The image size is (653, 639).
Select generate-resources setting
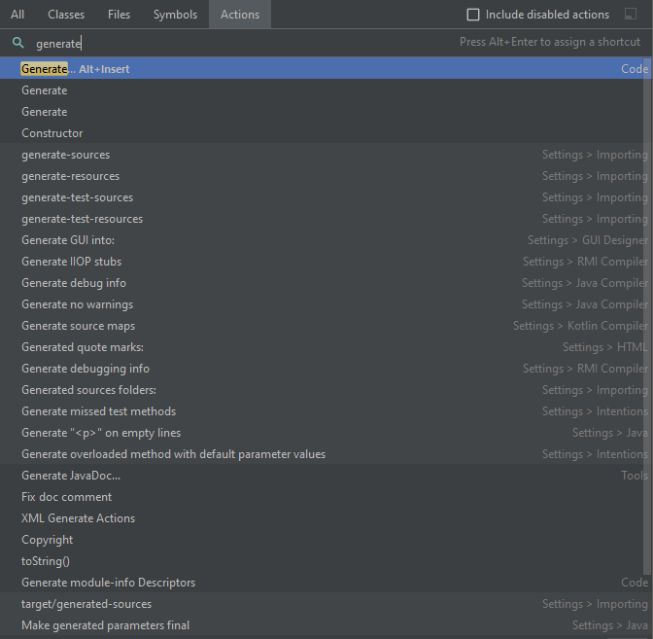(326, 176)
